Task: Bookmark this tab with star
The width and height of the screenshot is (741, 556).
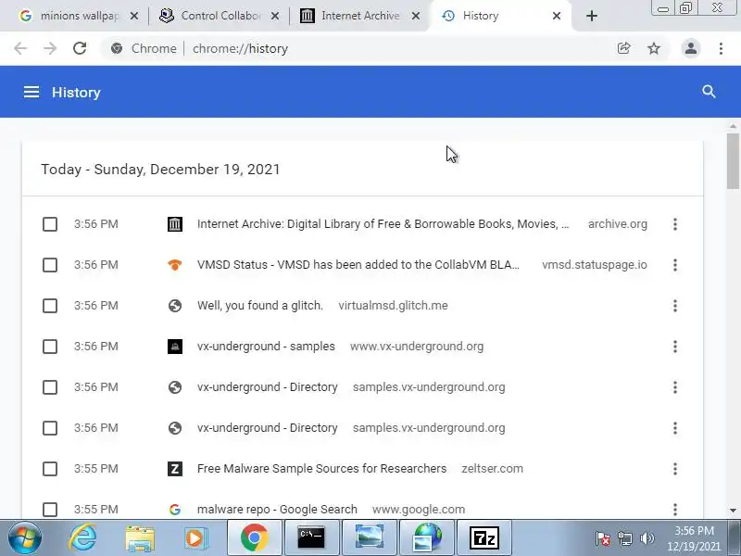Action: (x=654, y=48)
